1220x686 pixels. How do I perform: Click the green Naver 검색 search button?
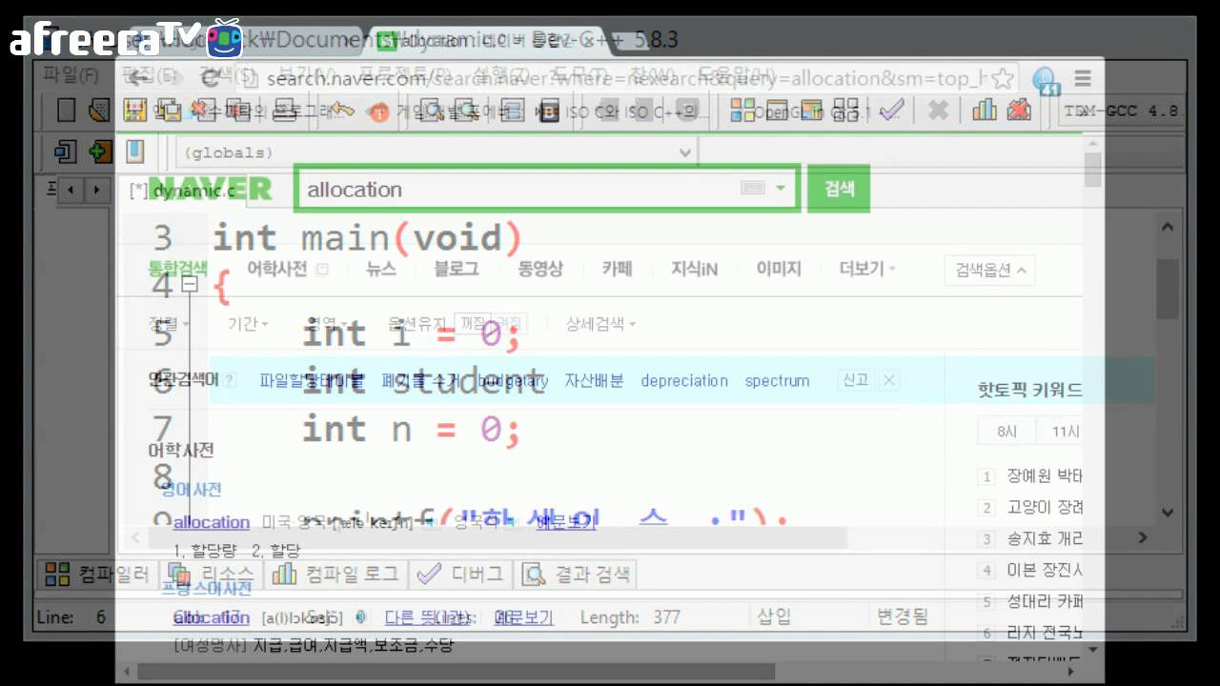[839, 189]
